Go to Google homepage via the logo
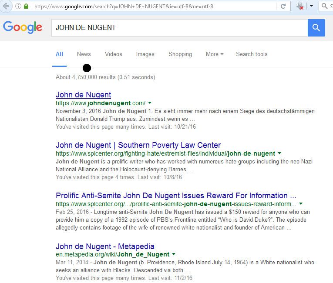 23,27
